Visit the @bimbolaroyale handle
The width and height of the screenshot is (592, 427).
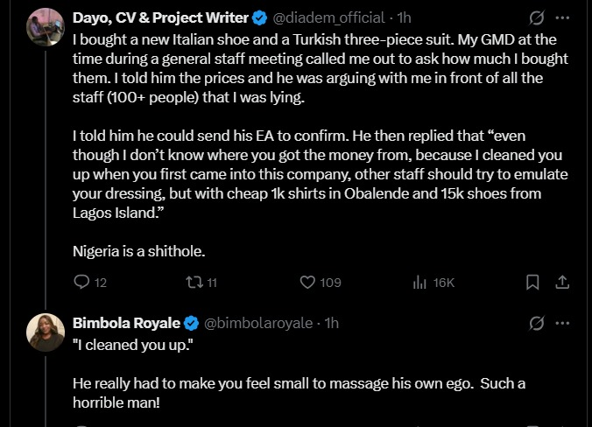click(x=258, y=324)
